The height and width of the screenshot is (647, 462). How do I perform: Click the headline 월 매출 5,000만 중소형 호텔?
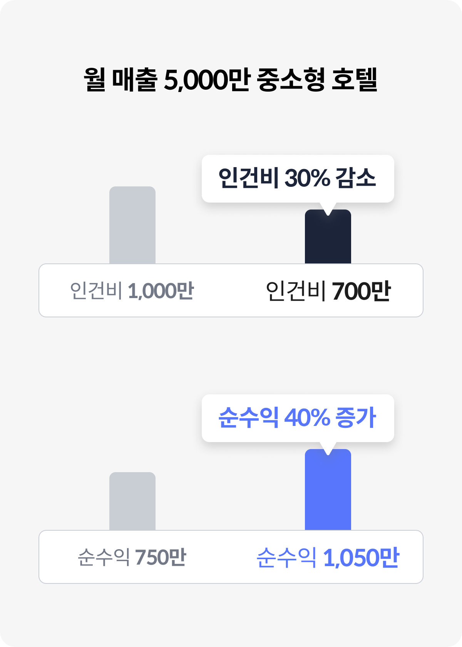click(x=231, y=79)
